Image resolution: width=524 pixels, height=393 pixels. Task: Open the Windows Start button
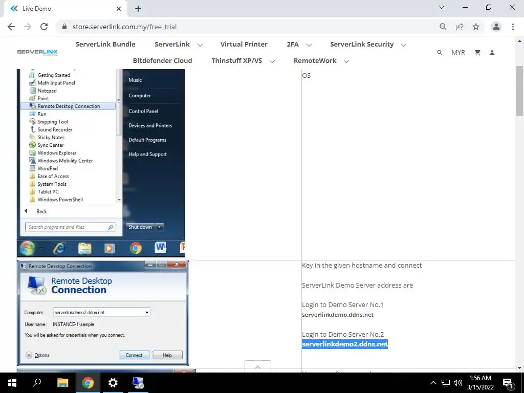pyautogui.click(x=12, y=383)
